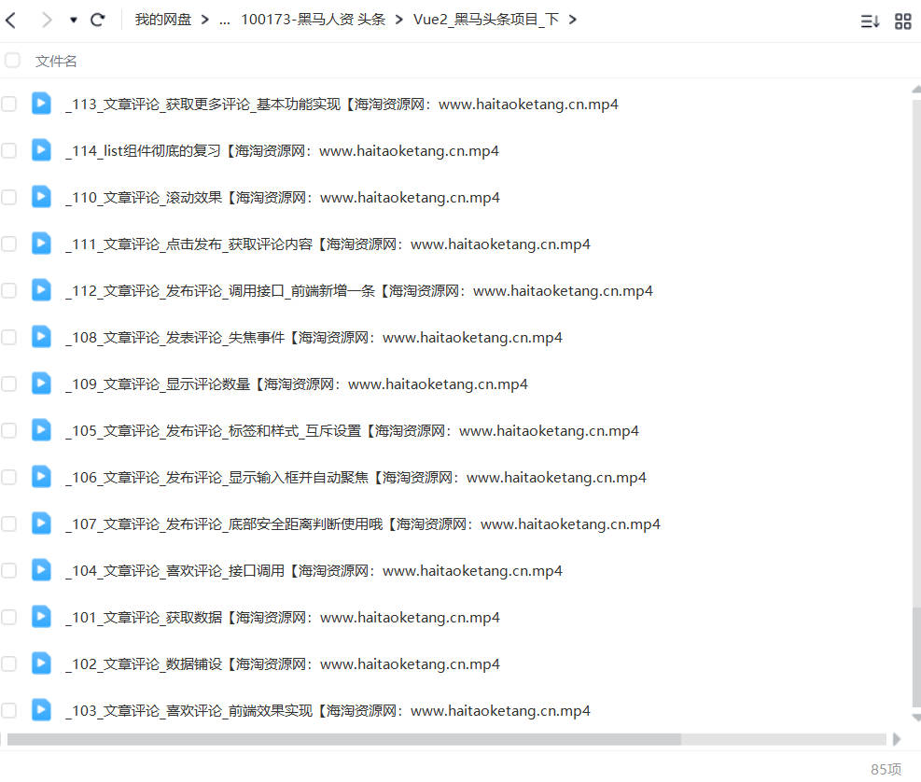The height and width of the screenshot is (782, 921).
Task: Click the vertical scrollbar down arrow
Action: point(916,718)
